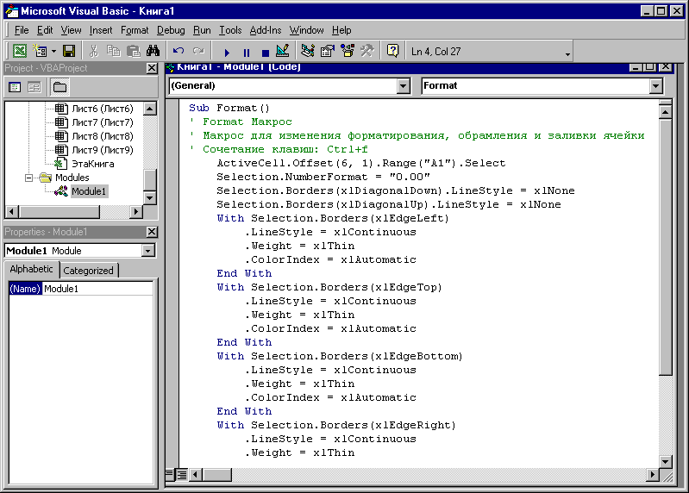Open the Object Browser toolbar icon
The image size is (689, 493).
pos(348,52)
